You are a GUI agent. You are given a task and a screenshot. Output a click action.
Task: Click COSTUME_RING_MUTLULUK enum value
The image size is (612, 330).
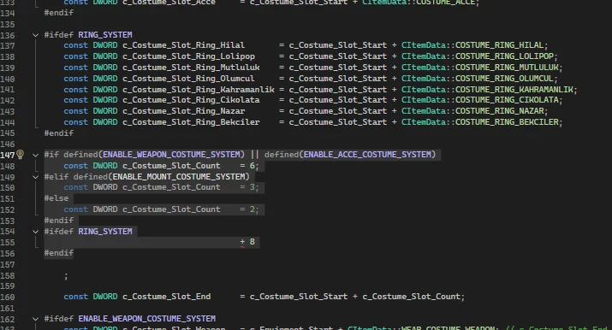[507, 68]
